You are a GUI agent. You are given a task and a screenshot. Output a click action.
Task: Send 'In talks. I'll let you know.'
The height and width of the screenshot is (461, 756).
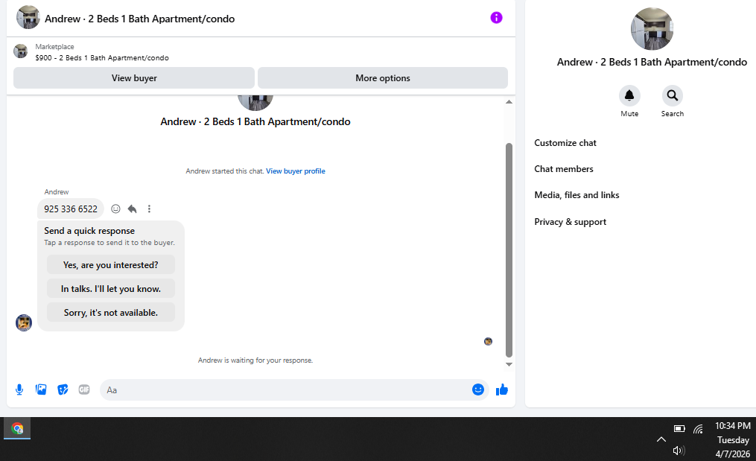(110, 289)
